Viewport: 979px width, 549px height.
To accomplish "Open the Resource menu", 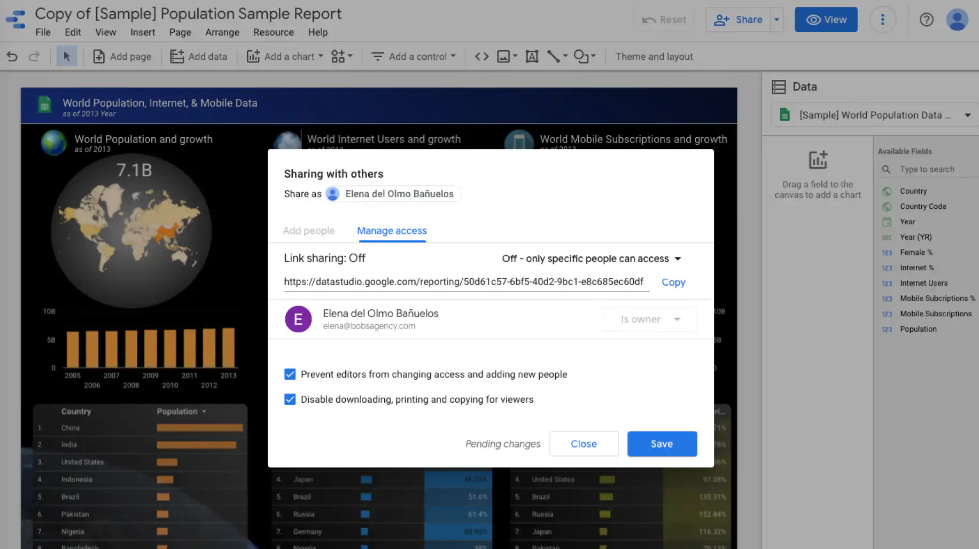I will 273,32.
